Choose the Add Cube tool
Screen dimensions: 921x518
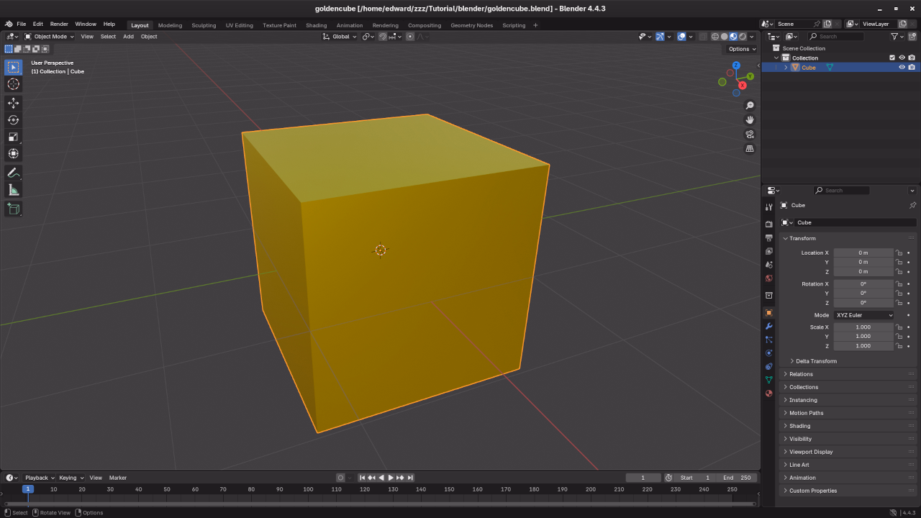13,209
